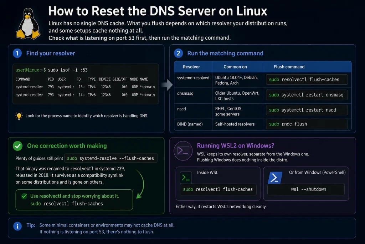Click the DEVICE column header
Screen dimensions: 365x244
tap(104, 79)
